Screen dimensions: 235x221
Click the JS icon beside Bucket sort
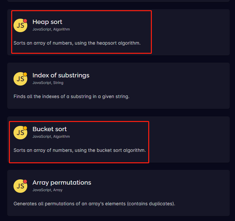click(20, 132)
